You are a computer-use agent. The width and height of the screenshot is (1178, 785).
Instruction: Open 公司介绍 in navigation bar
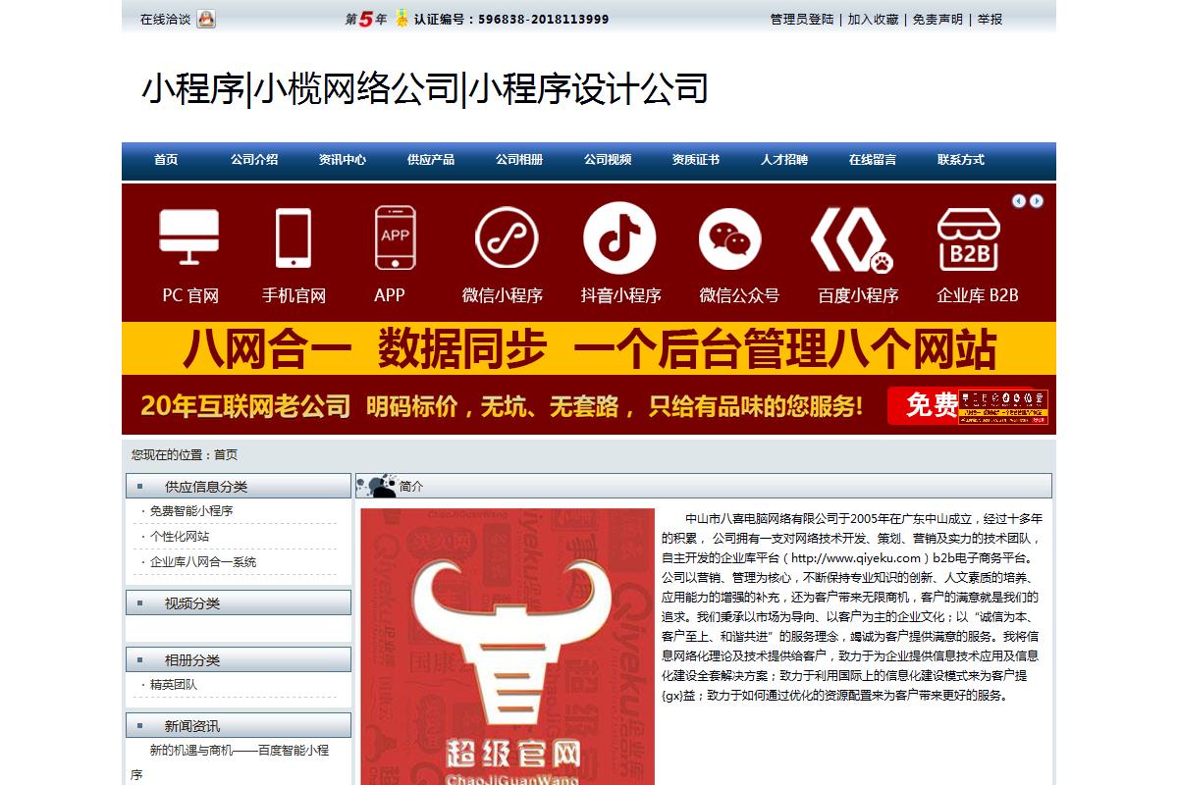254,160
